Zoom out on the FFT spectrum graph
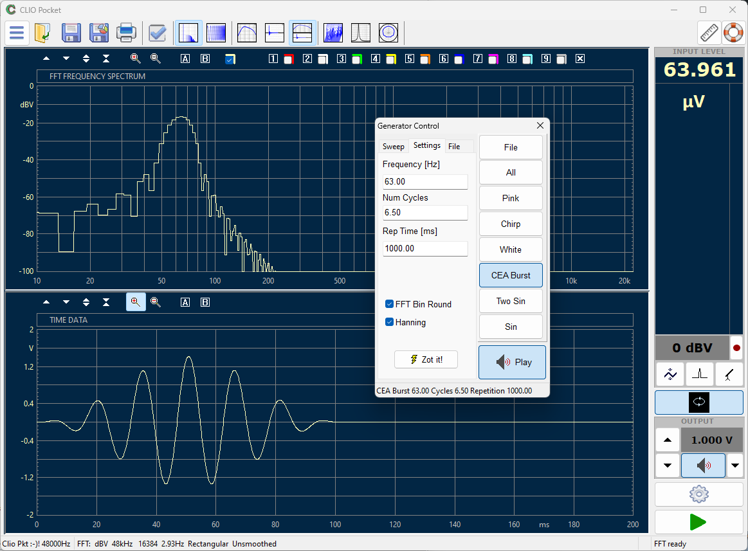 tap(156, 59)
